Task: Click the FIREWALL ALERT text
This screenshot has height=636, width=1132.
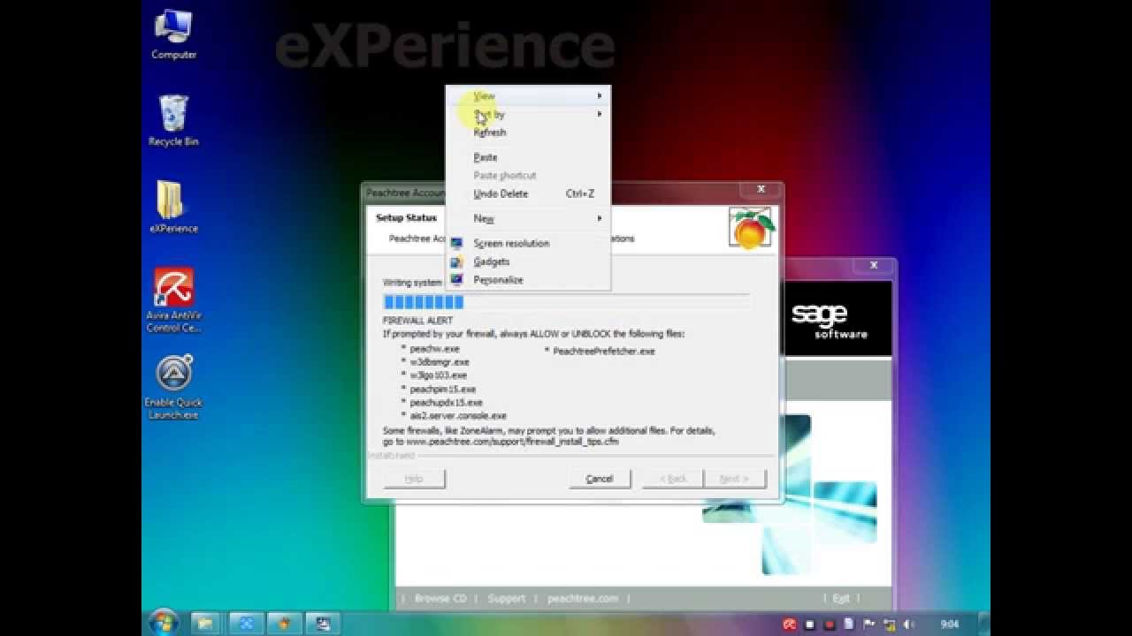Action: [x=417, y=321]
